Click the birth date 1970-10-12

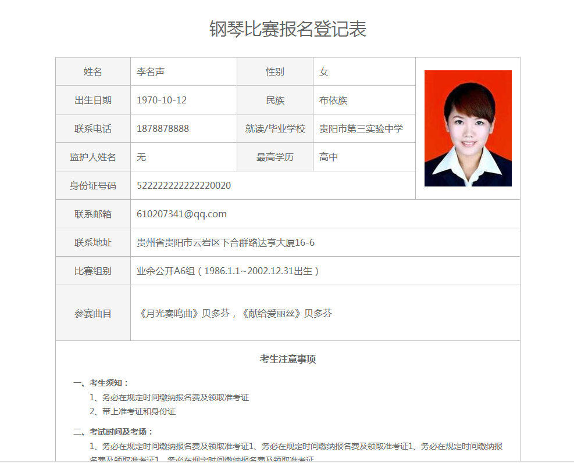pos(162,100)
